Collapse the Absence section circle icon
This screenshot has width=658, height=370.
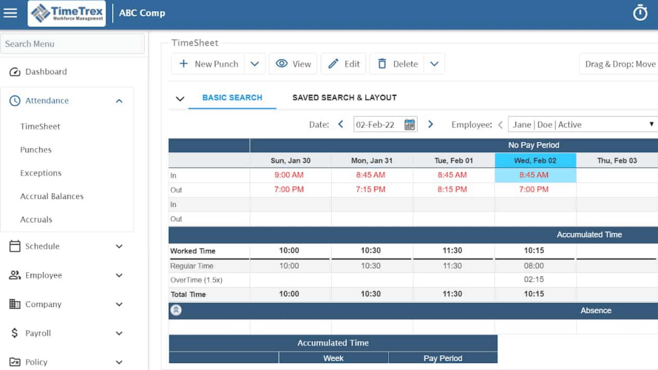pos(176,310)
